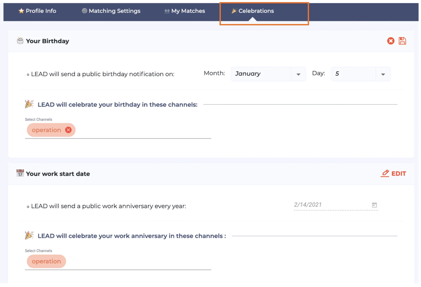Open the Matching Settings tab
Image resolution: width=421 pixels, height=287 pixels.
pos(111,11)
